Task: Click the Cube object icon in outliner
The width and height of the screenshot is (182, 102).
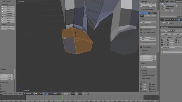Action: [165, 11]
